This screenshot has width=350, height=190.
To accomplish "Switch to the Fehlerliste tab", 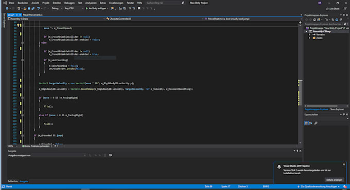I will [13, 181].
